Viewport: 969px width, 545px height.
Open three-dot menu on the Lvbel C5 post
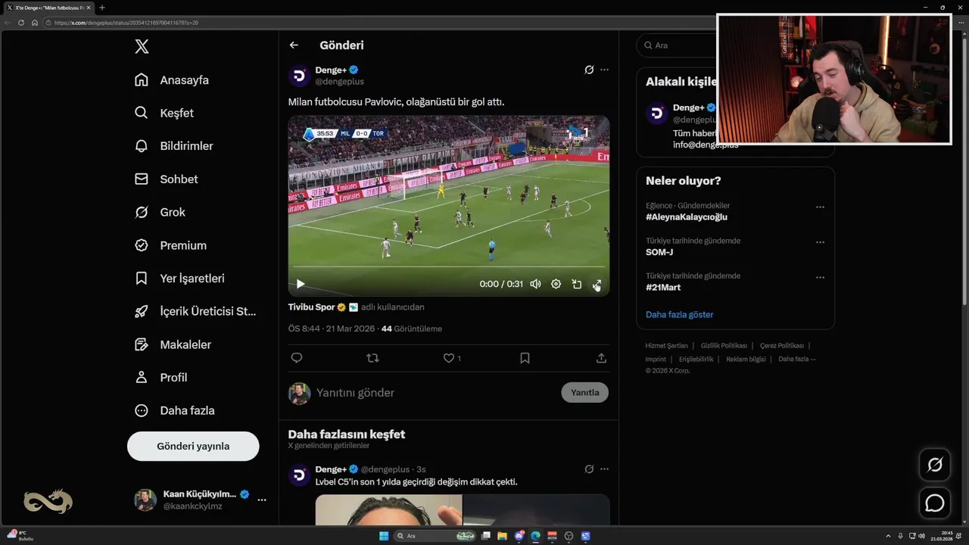pos(604,469)
